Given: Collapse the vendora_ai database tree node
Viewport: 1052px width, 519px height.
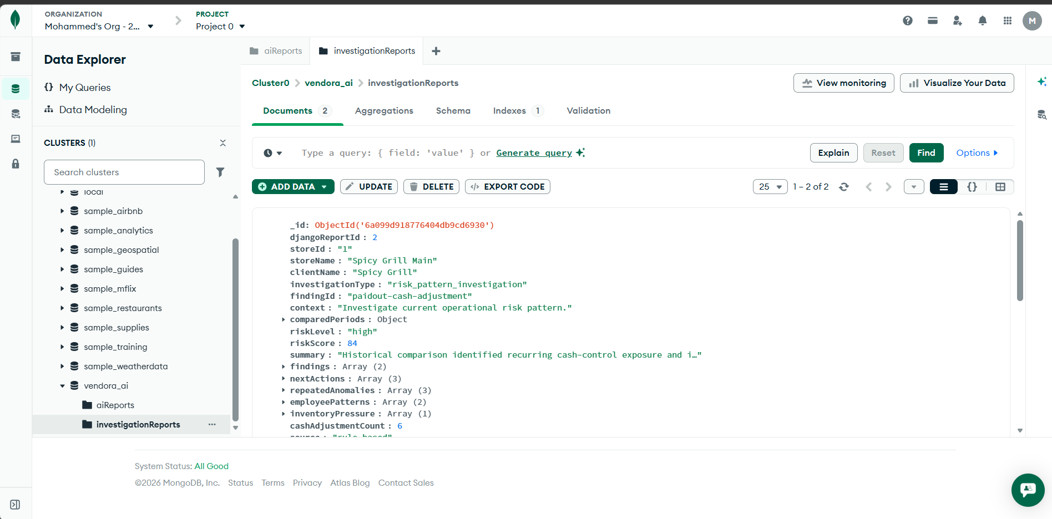Looking at the screenshot, I should click(x=62, y=386).
